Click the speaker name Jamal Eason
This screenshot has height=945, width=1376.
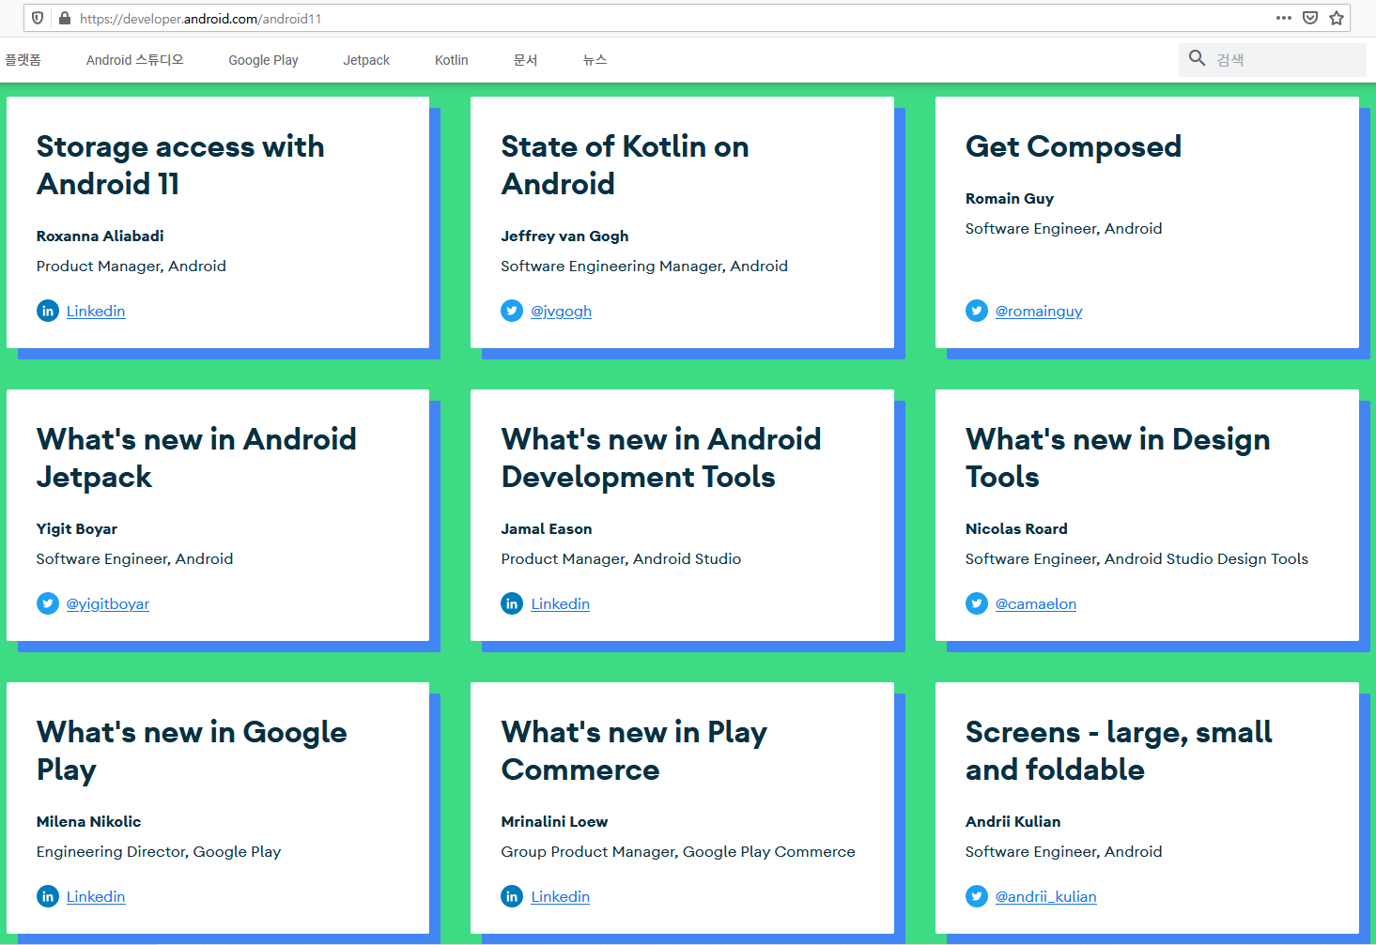[x=547, y=529]
